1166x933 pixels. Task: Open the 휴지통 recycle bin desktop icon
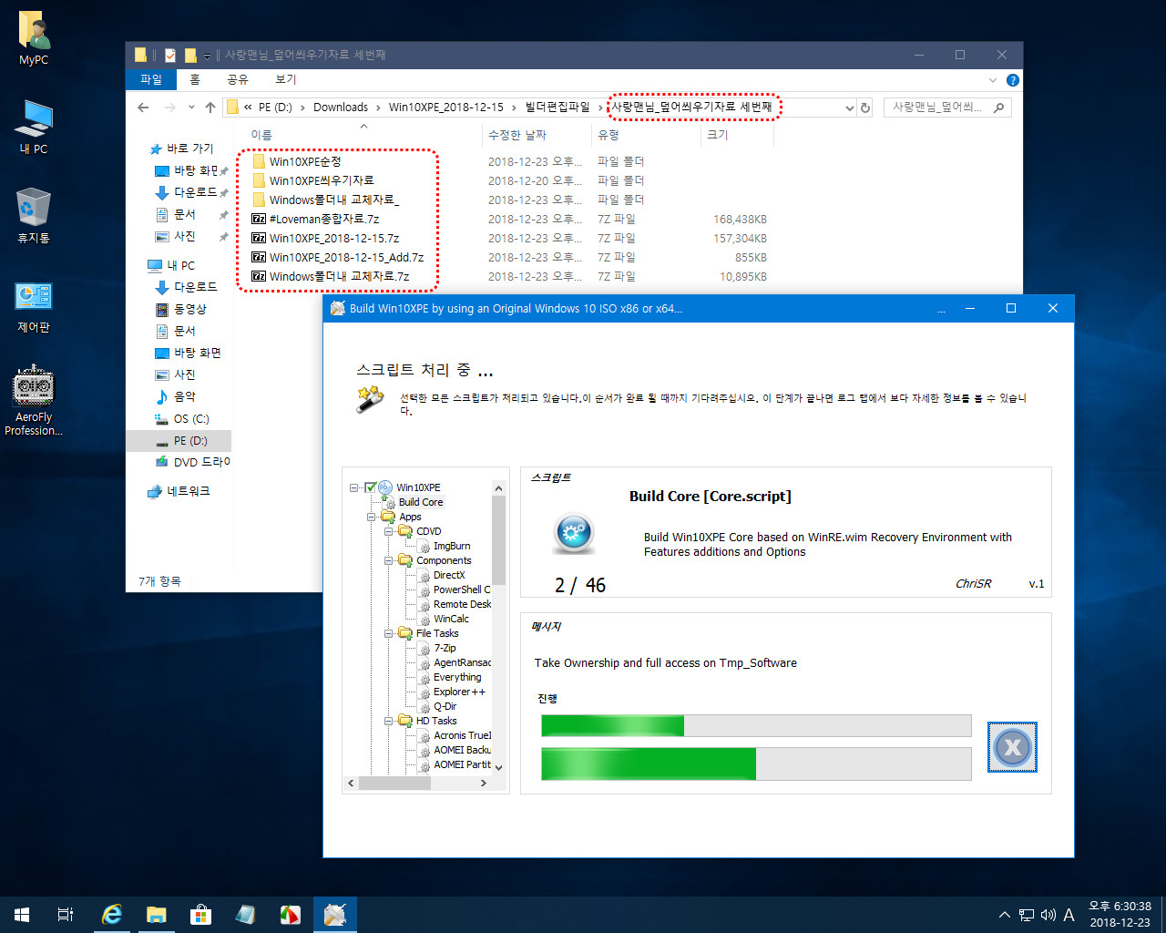(x=34, y=216)
